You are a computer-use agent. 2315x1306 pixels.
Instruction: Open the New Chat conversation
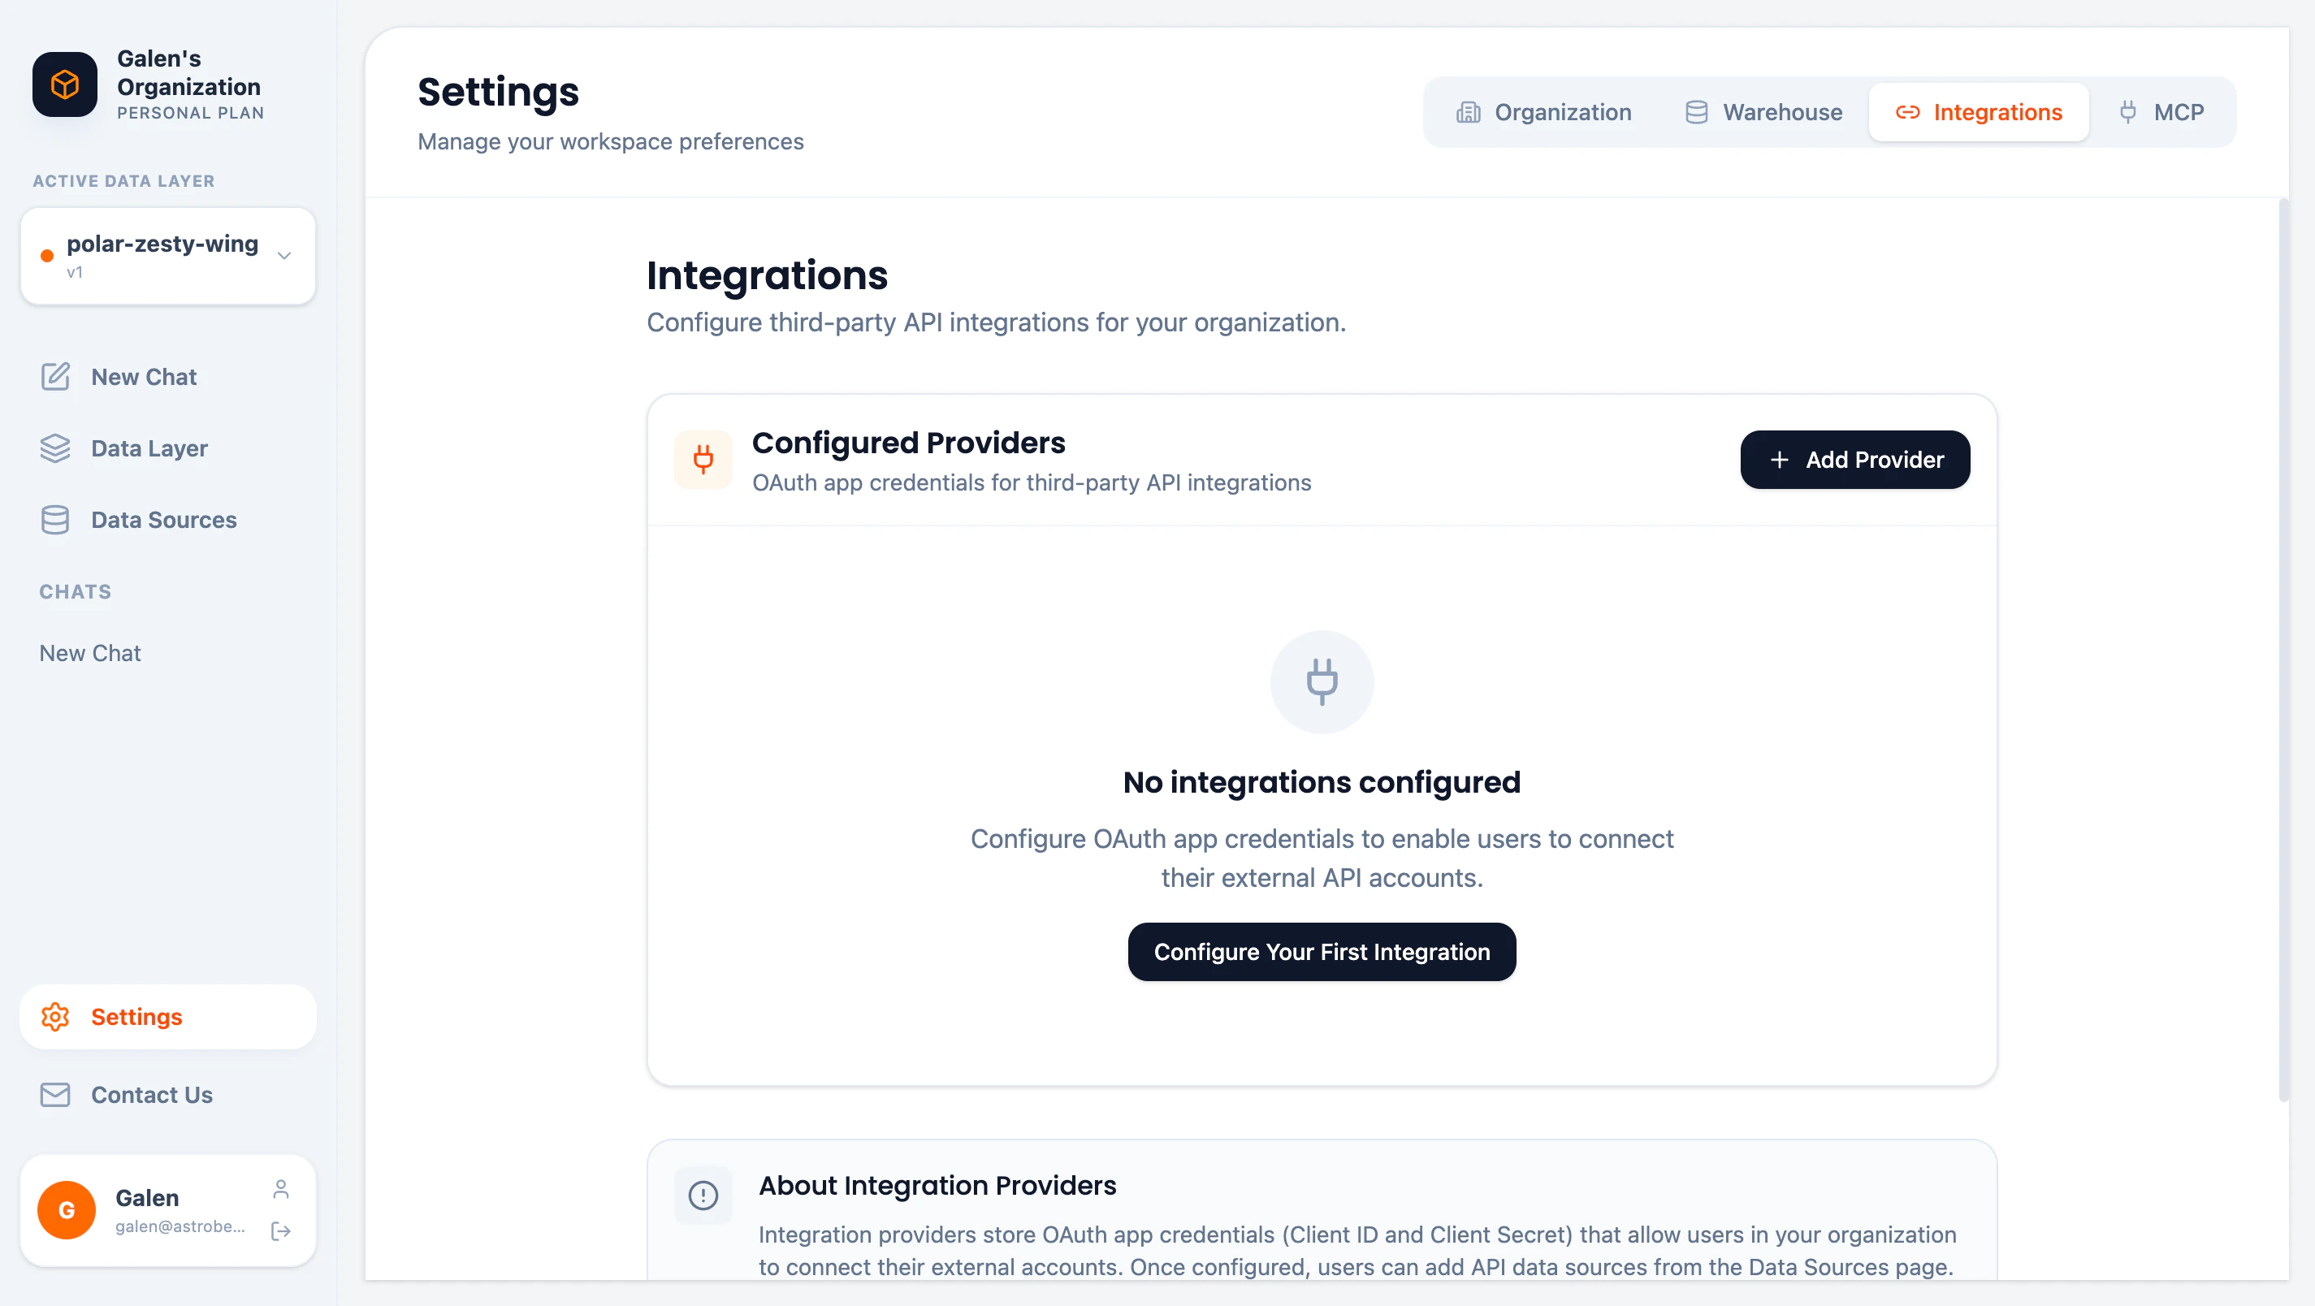(90, 652)
